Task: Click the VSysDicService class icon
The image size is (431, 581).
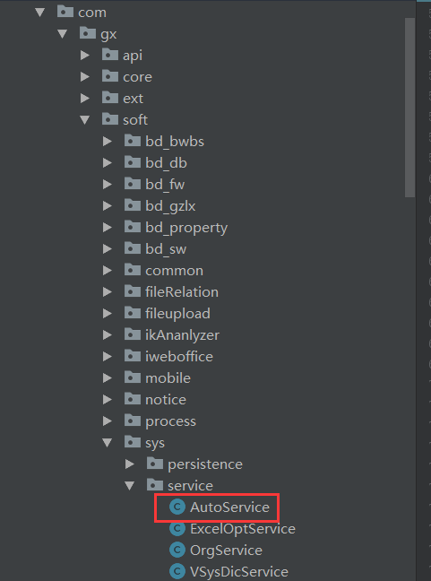Action: 177,571
